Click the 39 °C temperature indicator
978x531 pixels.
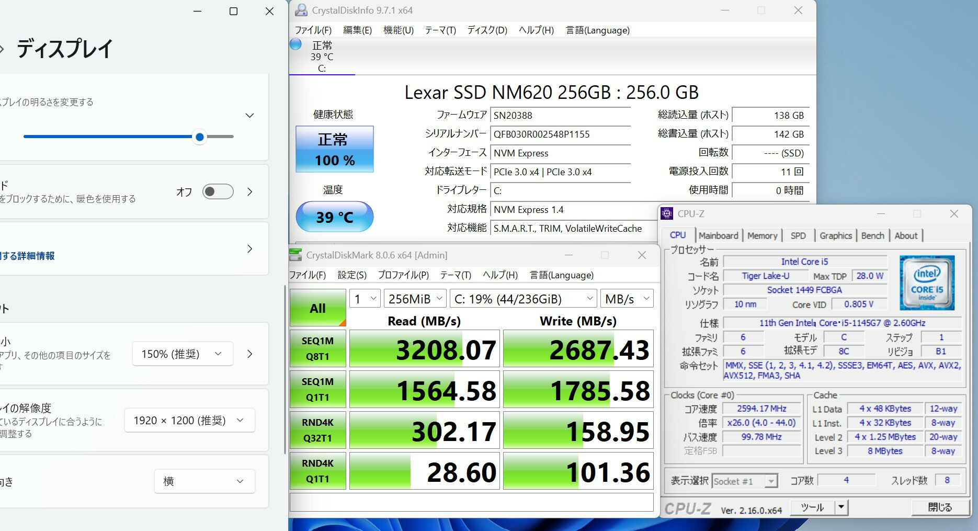(335, 217)
